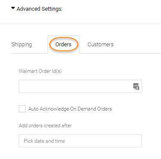Open the Pick date and time field
Viewport: 161px width, 159px height.
pyautogui.click(x=80, y=141)
